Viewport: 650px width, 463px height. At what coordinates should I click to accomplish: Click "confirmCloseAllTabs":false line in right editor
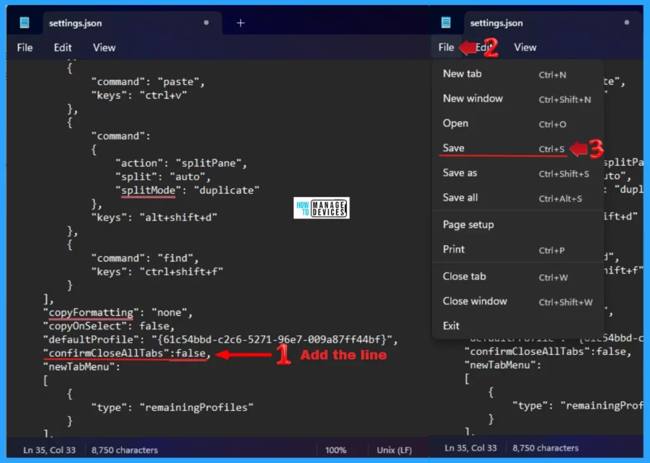tap(548, 352)
